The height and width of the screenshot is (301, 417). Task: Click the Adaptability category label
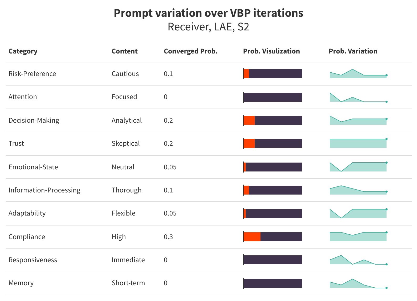(27, 213)
